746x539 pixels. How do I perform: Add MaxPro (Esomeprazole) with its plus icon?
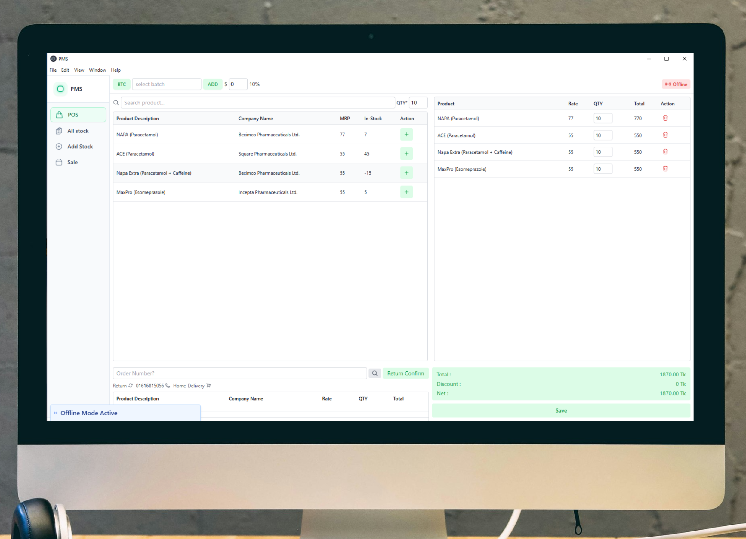[x=406, y=192]
